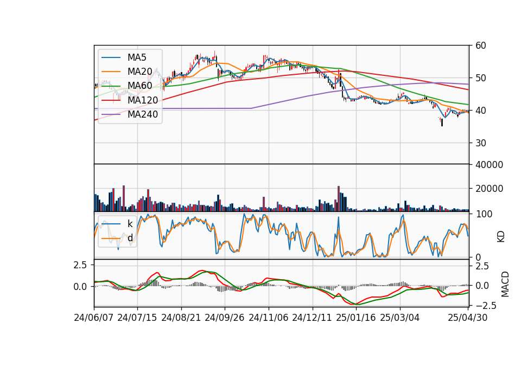Select the date label '24/12/11'
Screen dimensions: 521x374
[312, 318]
